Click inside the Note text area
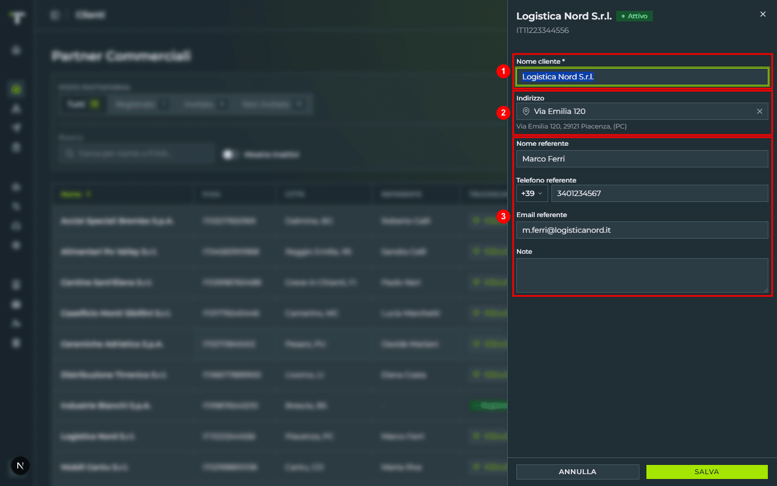This screenshot has width=777, height=486. 642,275
